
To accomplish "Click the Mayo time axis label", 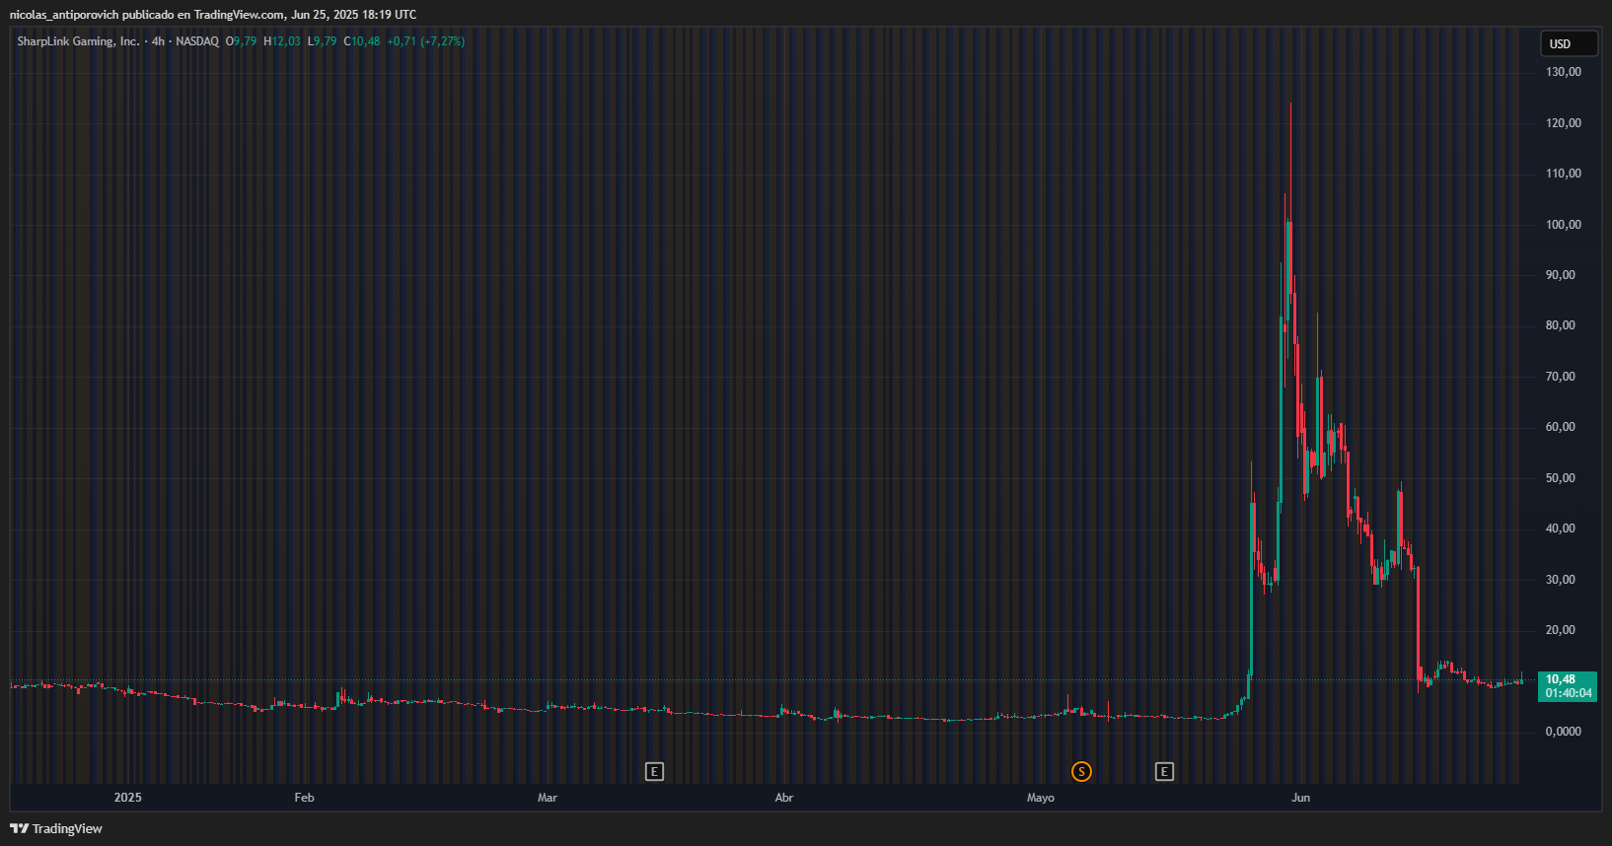I will [x=1041, y=798].
